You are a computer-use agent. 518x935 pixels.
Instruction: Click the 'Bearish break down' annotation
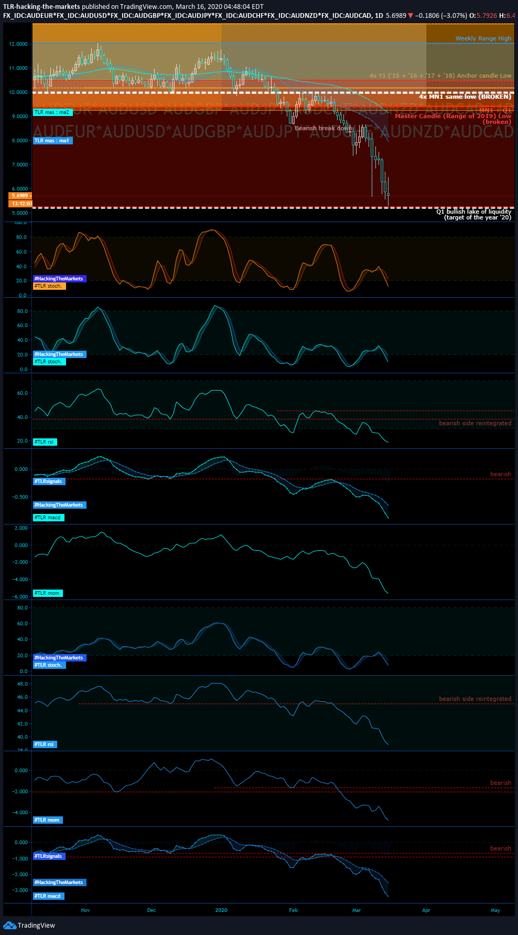323,128
